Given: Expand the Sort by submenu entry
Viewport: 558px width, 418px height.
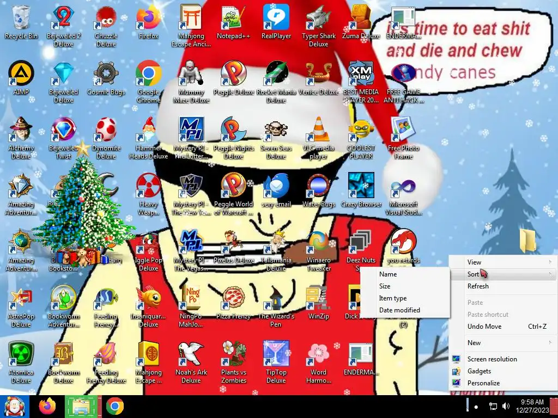Looking at the screenshot, I should pyautogui.click(x=503, y=274).
